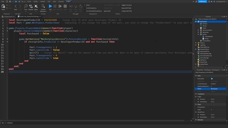228x128 pixels.
Task: Click quick-access Play icon in title bar
Action: click(x=16, y=1)
